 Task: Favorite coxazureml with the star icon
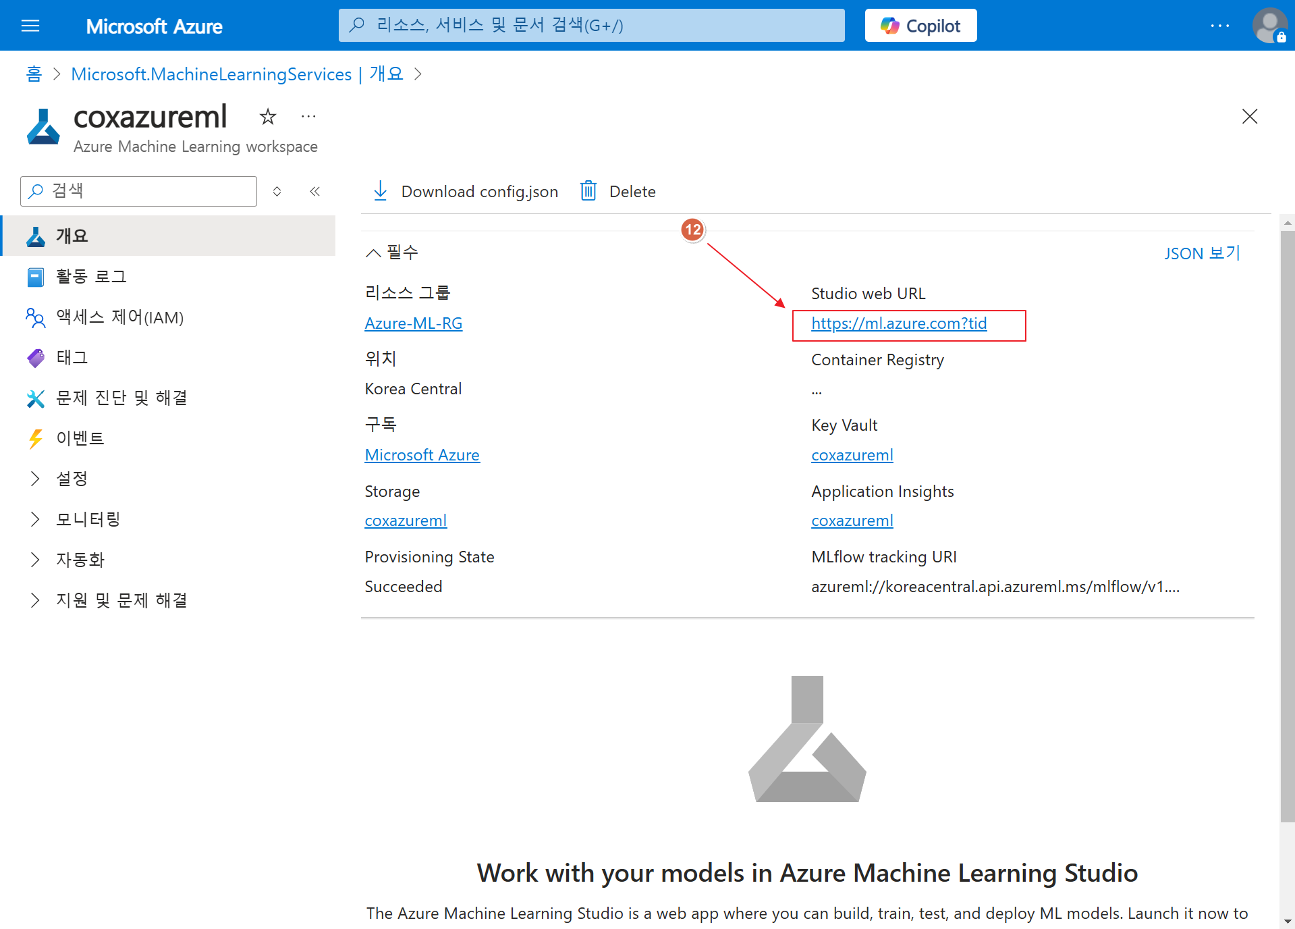268,117
